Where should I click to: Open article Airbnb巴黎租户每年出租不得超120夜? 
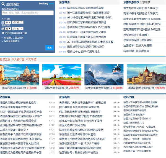[x=89, y=18]
